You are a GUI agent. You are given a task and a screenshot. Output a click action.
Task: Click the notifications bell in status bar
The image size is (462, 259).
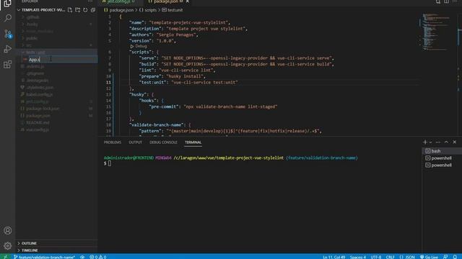455,257
